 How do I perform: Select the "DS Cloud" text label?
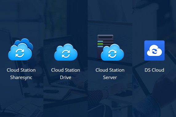154,70
